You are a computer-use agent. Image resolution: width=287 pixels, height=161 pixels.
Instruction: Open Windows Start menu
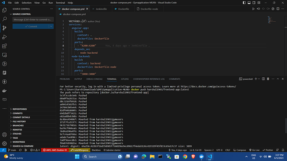click(x=77, y=157)
